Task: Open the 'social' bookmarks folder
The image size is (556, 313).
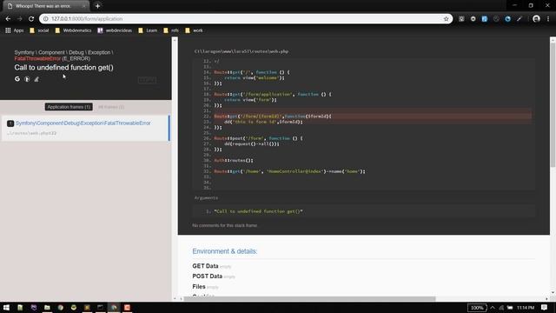Action: 39,30
